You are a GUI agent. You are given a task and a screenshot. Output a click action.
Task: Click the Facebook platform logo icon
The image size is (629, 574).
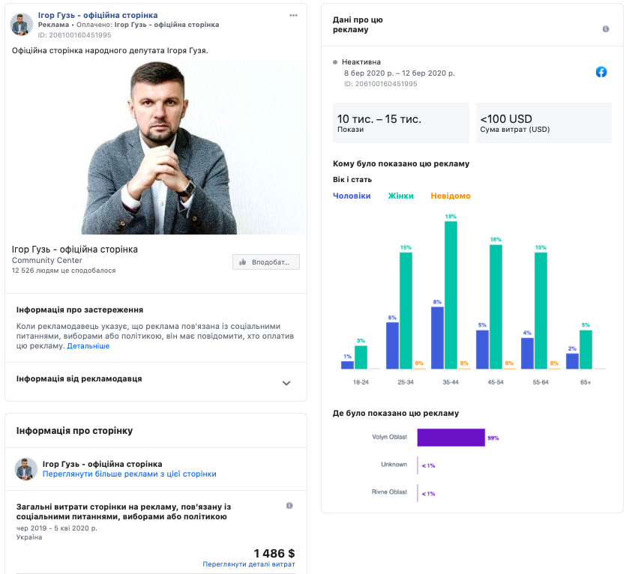(601, 72)
